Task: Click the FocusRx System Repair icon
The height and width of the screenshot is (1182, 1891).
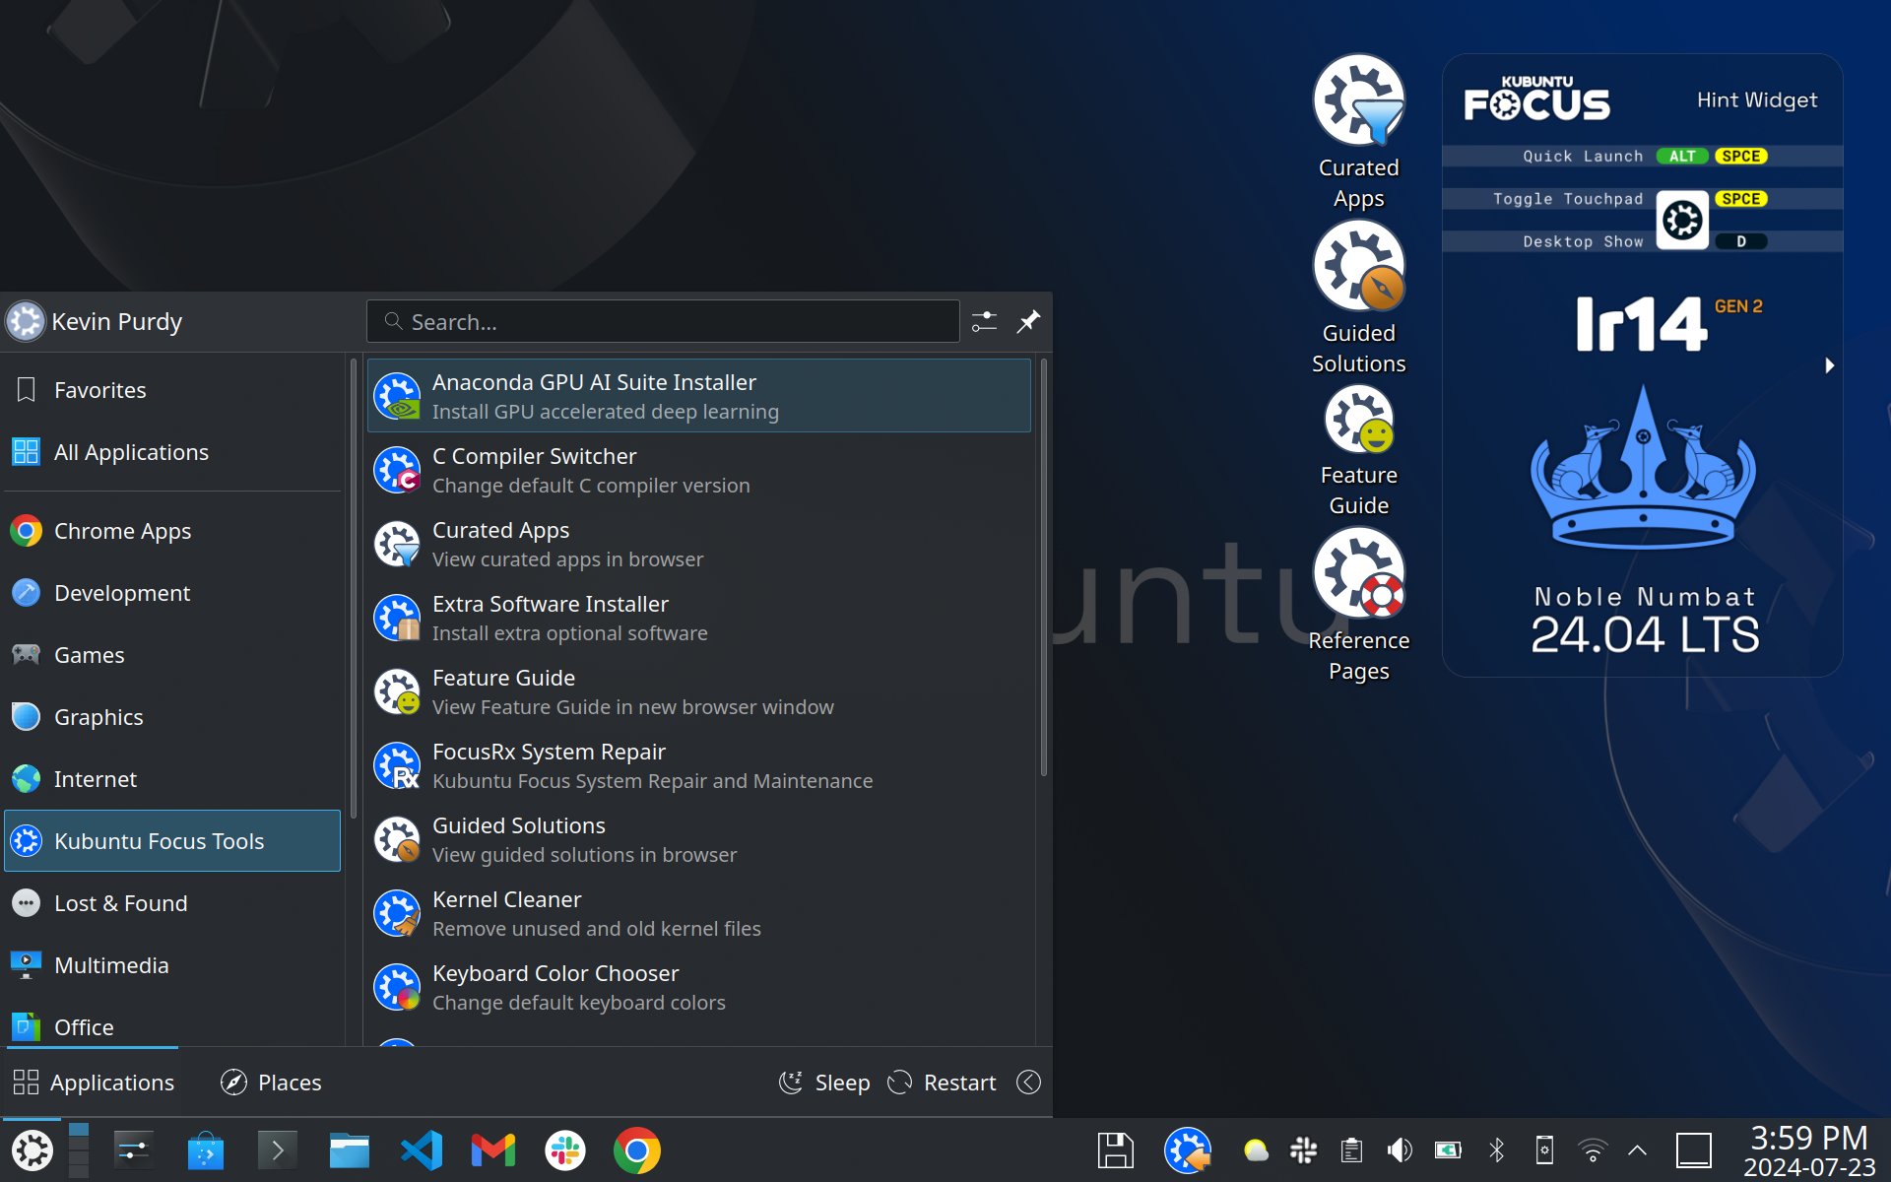Action: pos(396,765)
